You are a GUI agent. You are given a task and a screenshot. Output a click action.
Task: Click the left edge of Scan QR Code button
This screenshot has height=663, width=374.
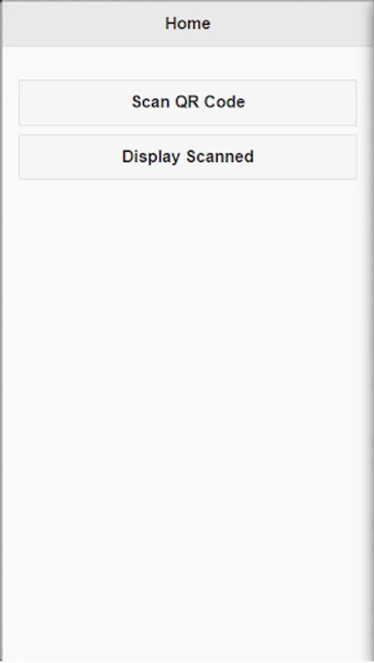pyautogui.click(x=25, y=102)
